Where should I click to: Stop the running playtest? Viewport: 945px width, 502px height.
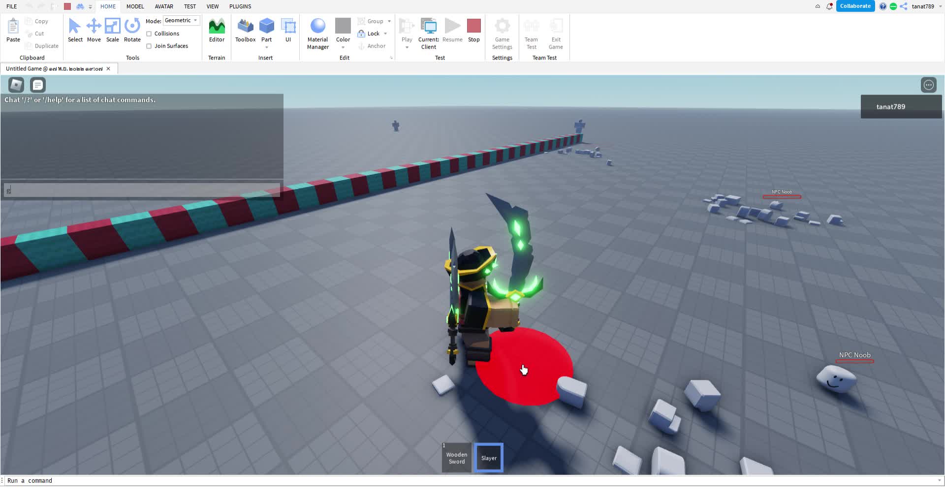(473, 30)
